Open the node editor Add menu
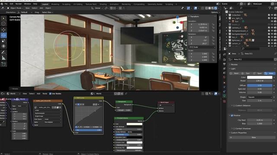Image resolution: width=277 pixels, height=155 pixels. [x=39, y=94]
